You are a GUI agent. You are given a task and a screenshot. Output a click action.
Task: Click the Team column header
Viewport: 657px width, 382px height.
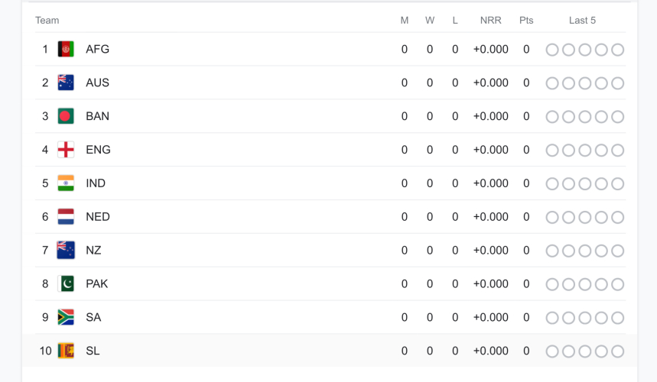click(x=47, y=21)
